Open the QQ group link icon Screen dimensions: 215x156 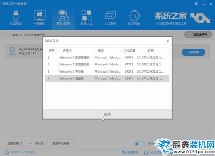pos(146,152)
